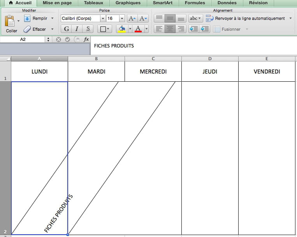The image size is (297, 237).
Task: Click the Select All corner button
Action: pyautogui.click(x=5, y=59)
